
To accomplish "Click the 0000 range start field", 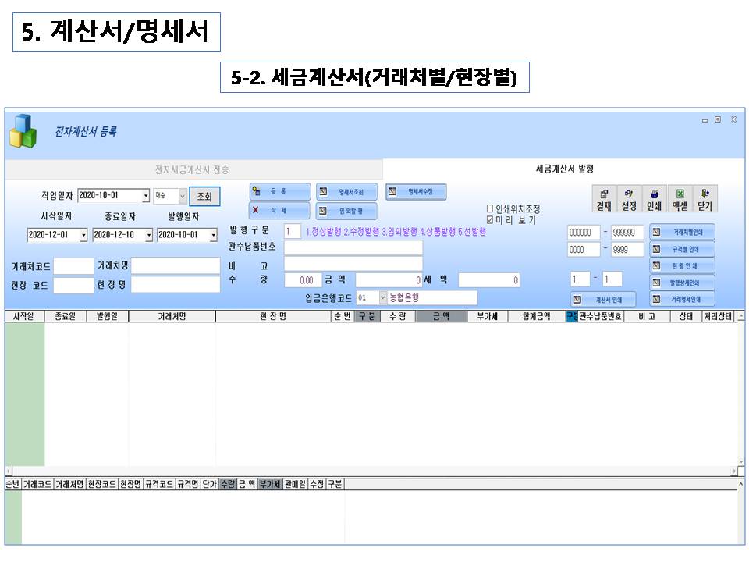I will [584, 249].
